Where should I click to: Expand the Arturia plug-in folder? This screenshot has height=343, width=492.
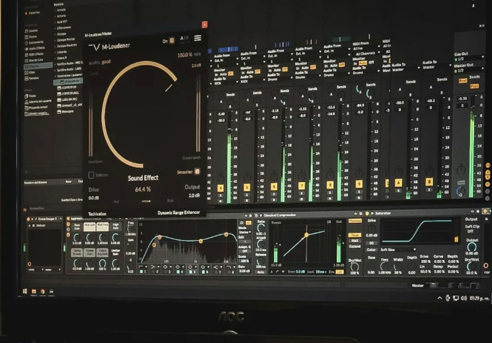point(55,16)
